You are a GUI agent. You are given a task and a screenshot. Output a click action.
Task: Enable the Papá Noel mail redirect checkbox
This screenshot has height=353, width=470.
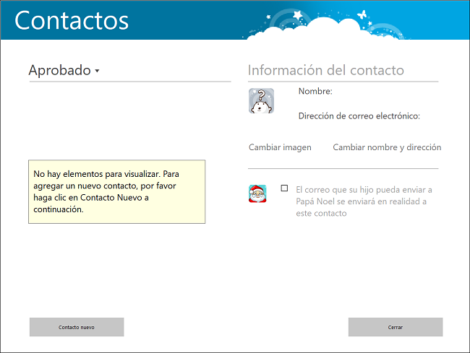(284, 188)
